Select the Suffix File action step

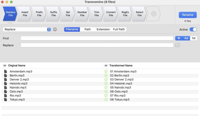53,14
